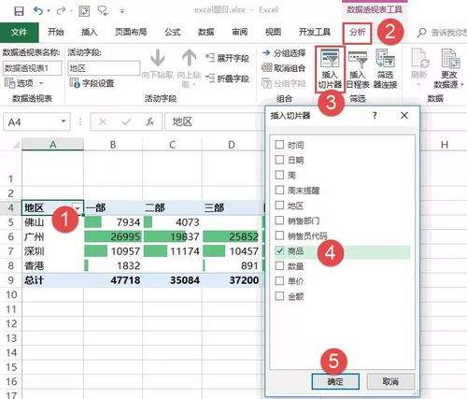Click 分组选择 group selection

pyautogui.click(x=284, y=53)
